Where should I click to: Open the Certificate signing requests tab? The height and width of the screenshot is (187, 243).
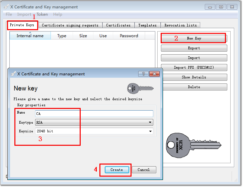tap(70, 25)
